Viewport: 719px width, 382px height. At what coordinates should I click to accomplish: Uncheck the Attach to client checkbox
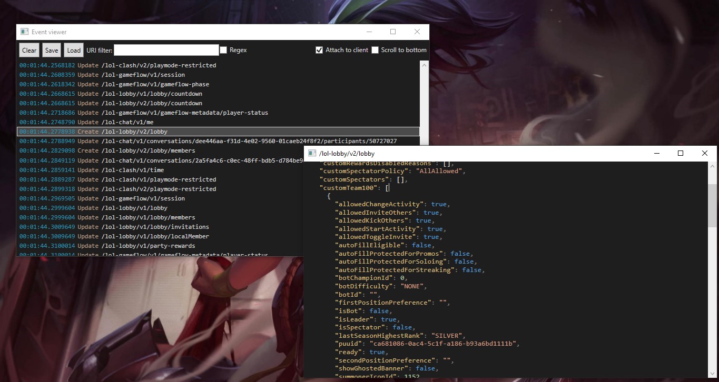point(319,50)
